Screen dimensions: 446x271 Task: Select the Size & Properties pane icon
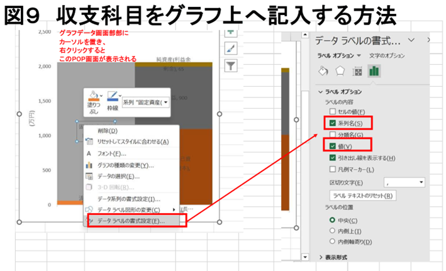[x=357, y=70]
